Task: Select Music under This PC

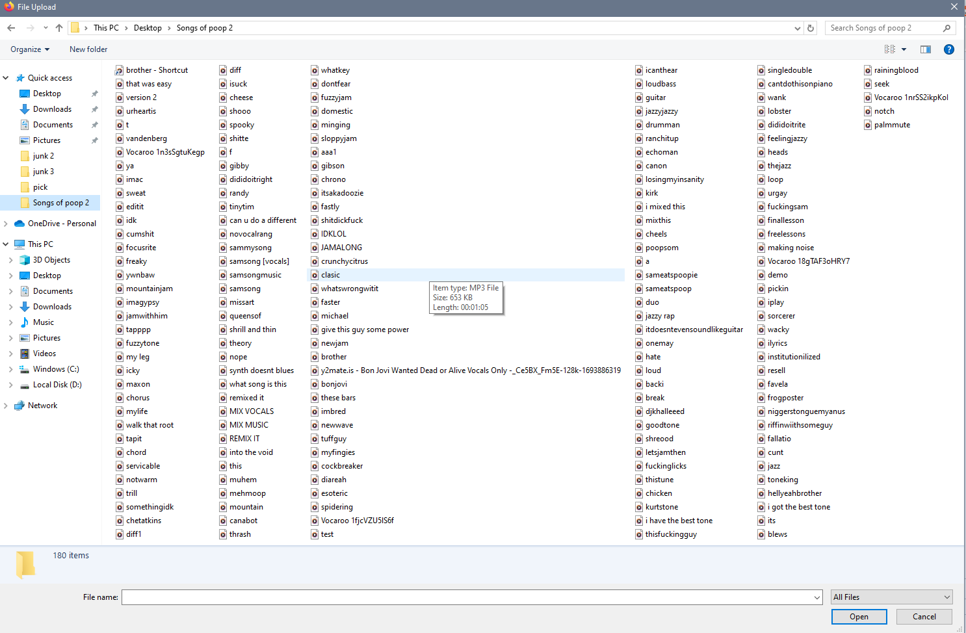Action: (43, 322)
